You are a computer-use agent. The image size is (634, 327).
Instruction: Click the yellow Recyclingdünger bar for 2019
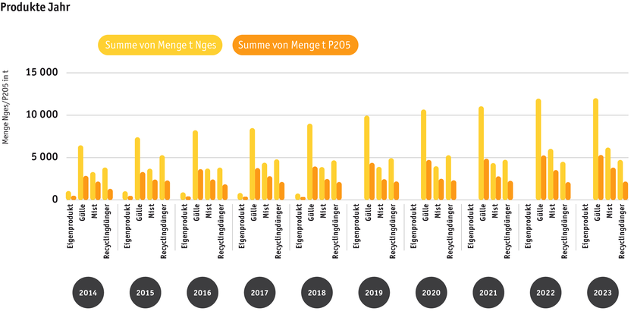391,179
